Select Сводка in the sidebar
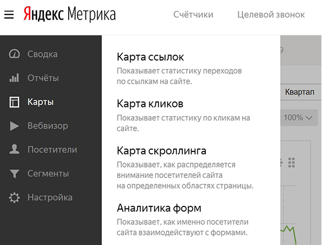This screenshot has height=245, width=322. [42, 54]
